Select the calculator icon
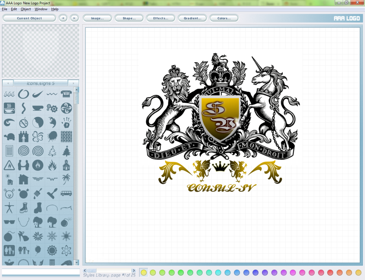365x280 pixels. (9, 151)
